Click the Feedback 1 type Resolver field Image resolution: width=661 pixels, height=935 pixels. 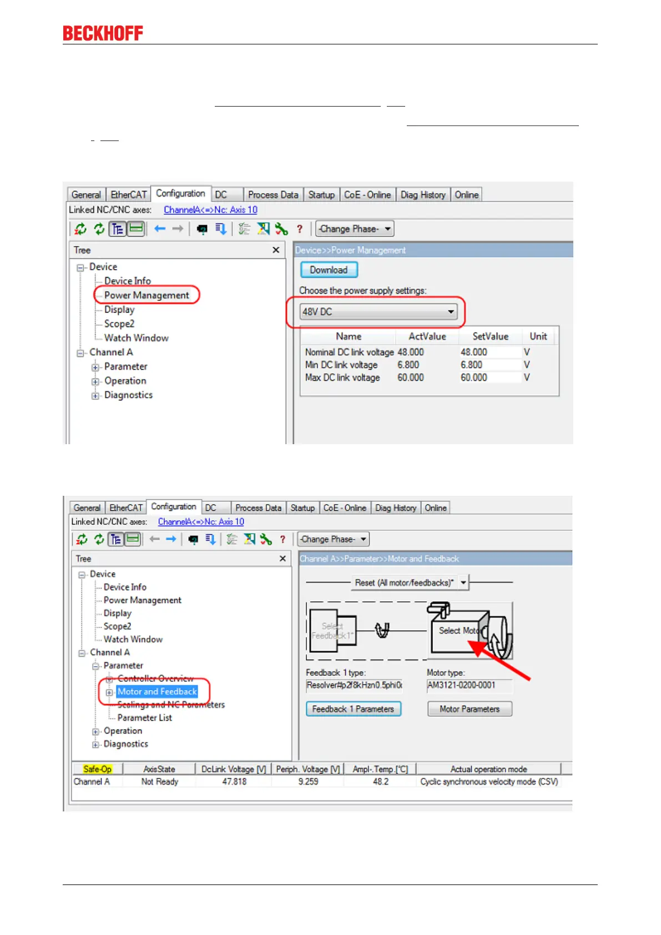point(355,685)
